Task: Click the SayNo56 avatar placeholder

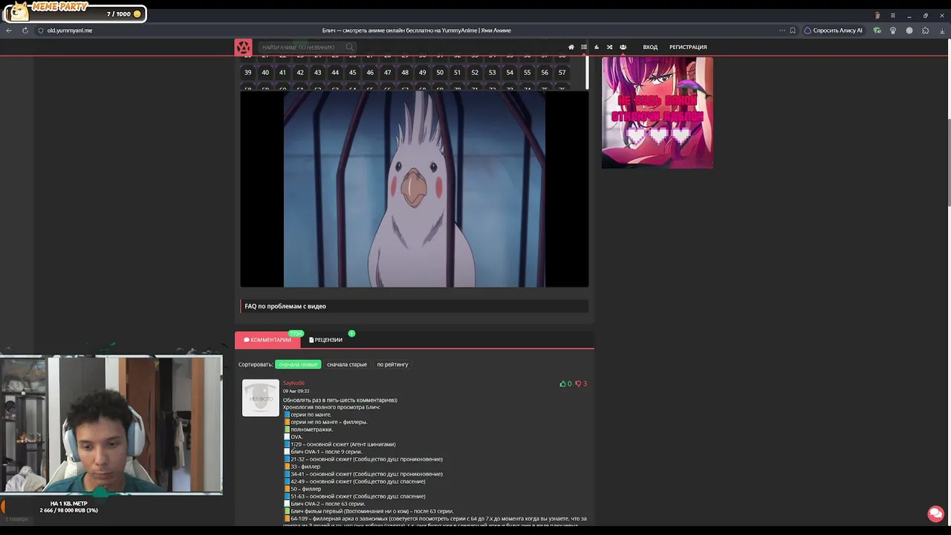Action: pyautogui.click(x=261, y=398)
